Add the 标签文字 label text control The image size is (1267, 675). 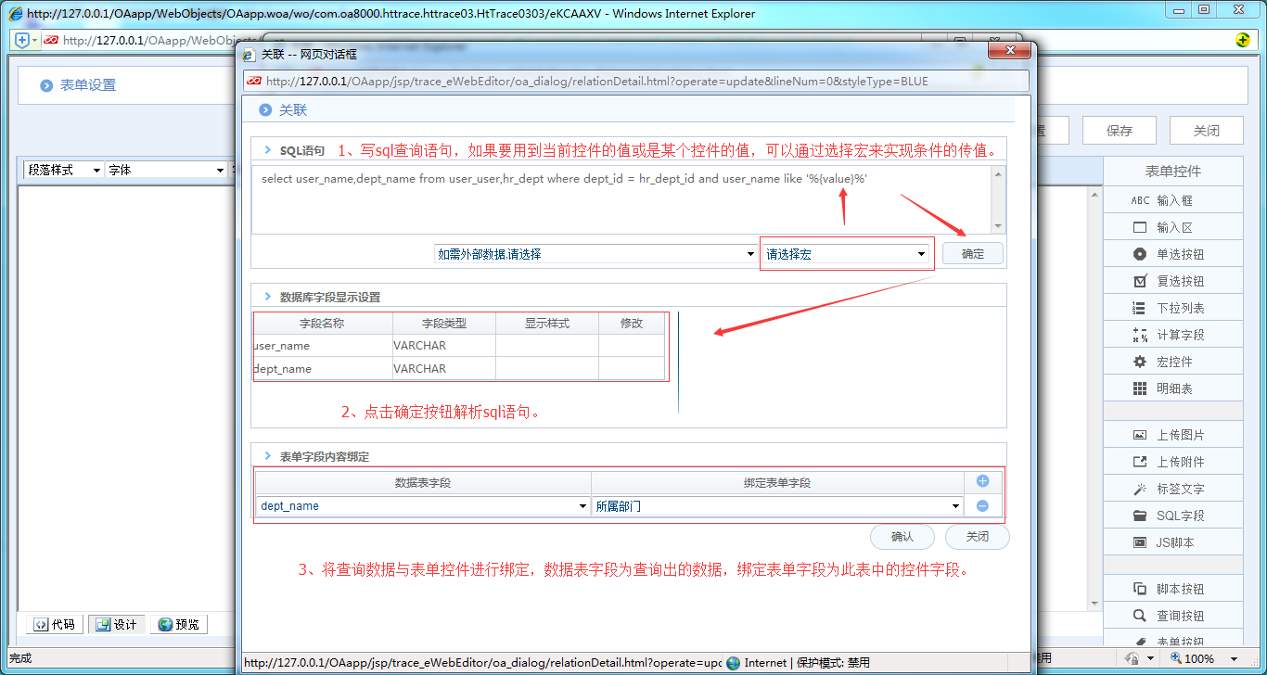coord(1173,489)
